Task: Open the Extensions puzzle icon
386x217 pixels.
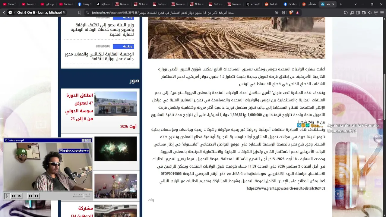Action: 346,13
